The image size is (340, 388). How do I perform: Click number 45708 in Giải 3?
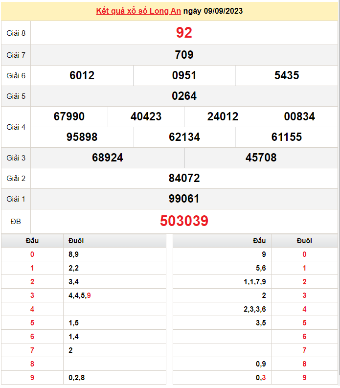[261, 158]
